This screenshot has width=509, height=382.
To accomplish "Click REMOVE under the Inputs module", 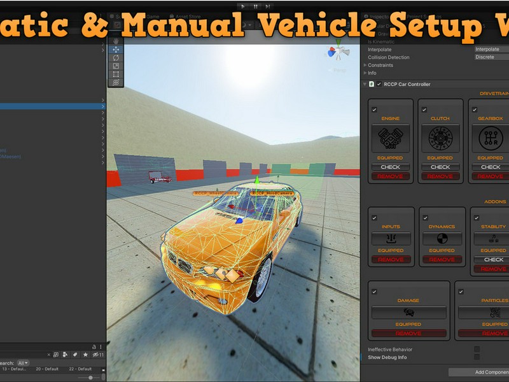I will [x=391, y=260].
